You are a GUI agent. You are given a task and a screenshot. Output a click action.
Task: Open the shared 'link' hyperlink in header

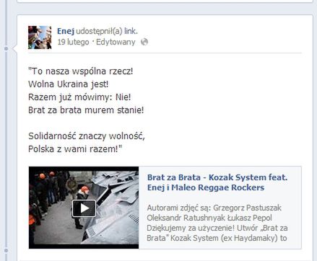131,31
